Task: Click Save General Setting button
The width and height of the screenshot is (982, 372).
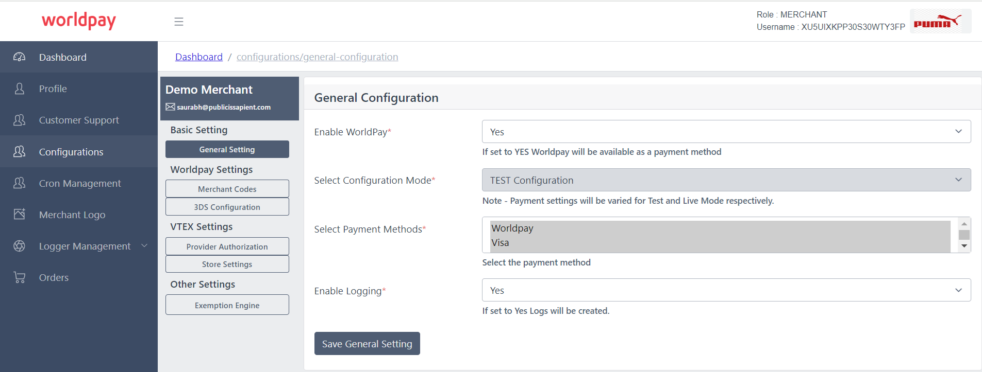Action: pos(367,344)
